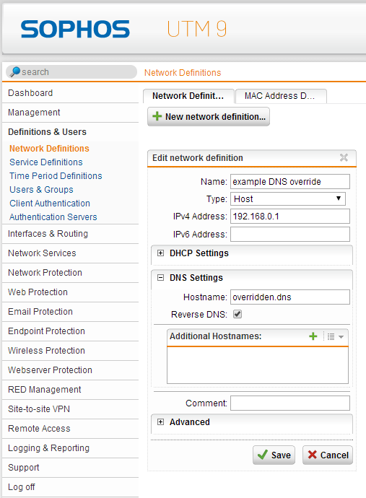
Task: Click the search magnifier icon
Action: click(x=15, y=71)
